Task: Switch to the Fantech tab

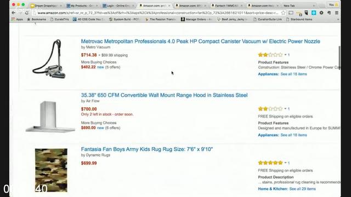Action: (227, 5)
